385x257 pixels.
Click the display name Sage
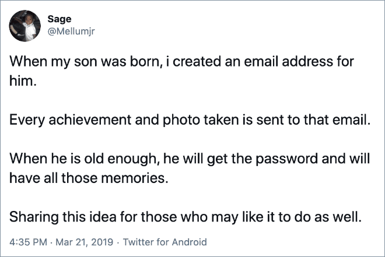coord(59,20)
